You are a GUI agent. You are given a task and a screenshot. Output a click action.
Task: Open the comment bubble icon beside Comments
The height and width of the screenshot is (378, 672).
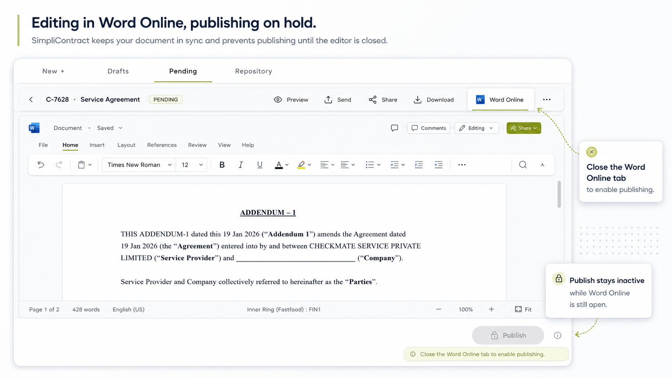[394, 128]
